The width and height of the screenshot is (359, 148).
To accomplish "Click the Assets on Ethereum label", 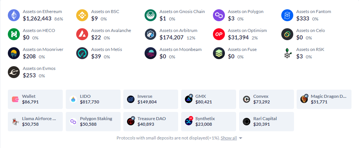I will [42, 12].
